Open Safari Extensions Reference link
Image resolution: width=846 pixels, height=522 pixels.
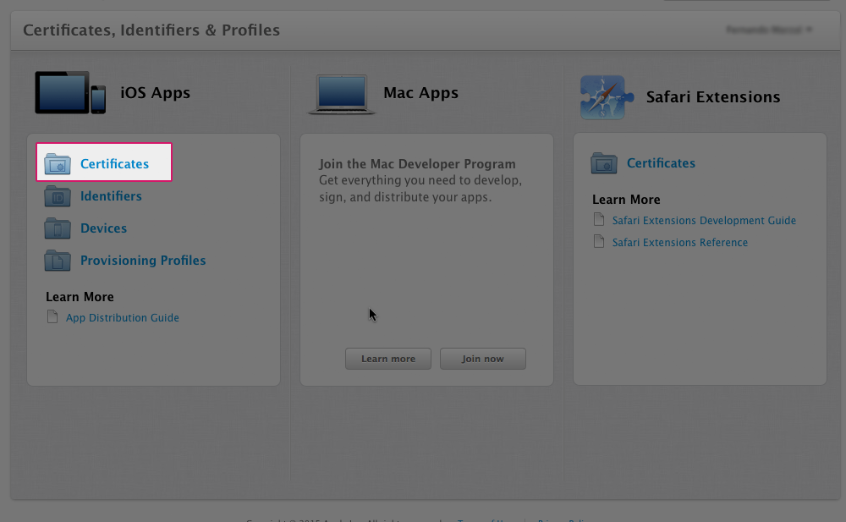pos(680,242)
